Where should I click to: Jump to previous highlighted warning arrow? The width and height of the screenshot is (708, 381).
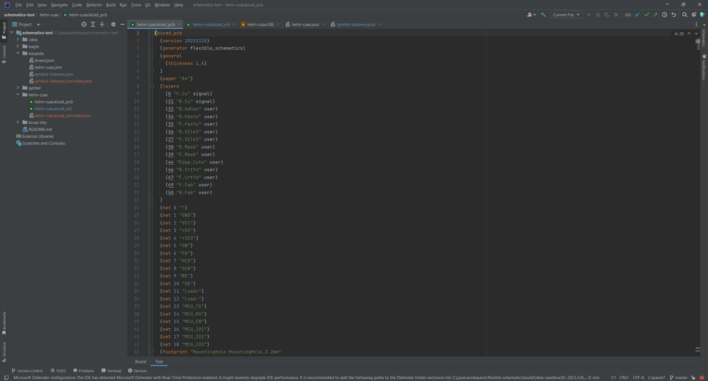689,34
